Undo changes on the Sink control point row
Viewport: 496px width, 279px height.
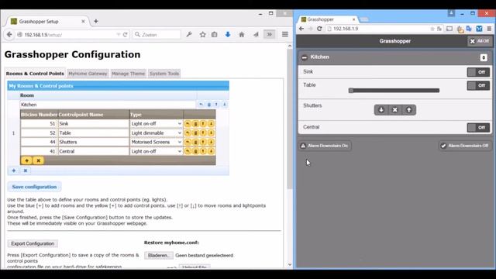click(x=188, y=124)
